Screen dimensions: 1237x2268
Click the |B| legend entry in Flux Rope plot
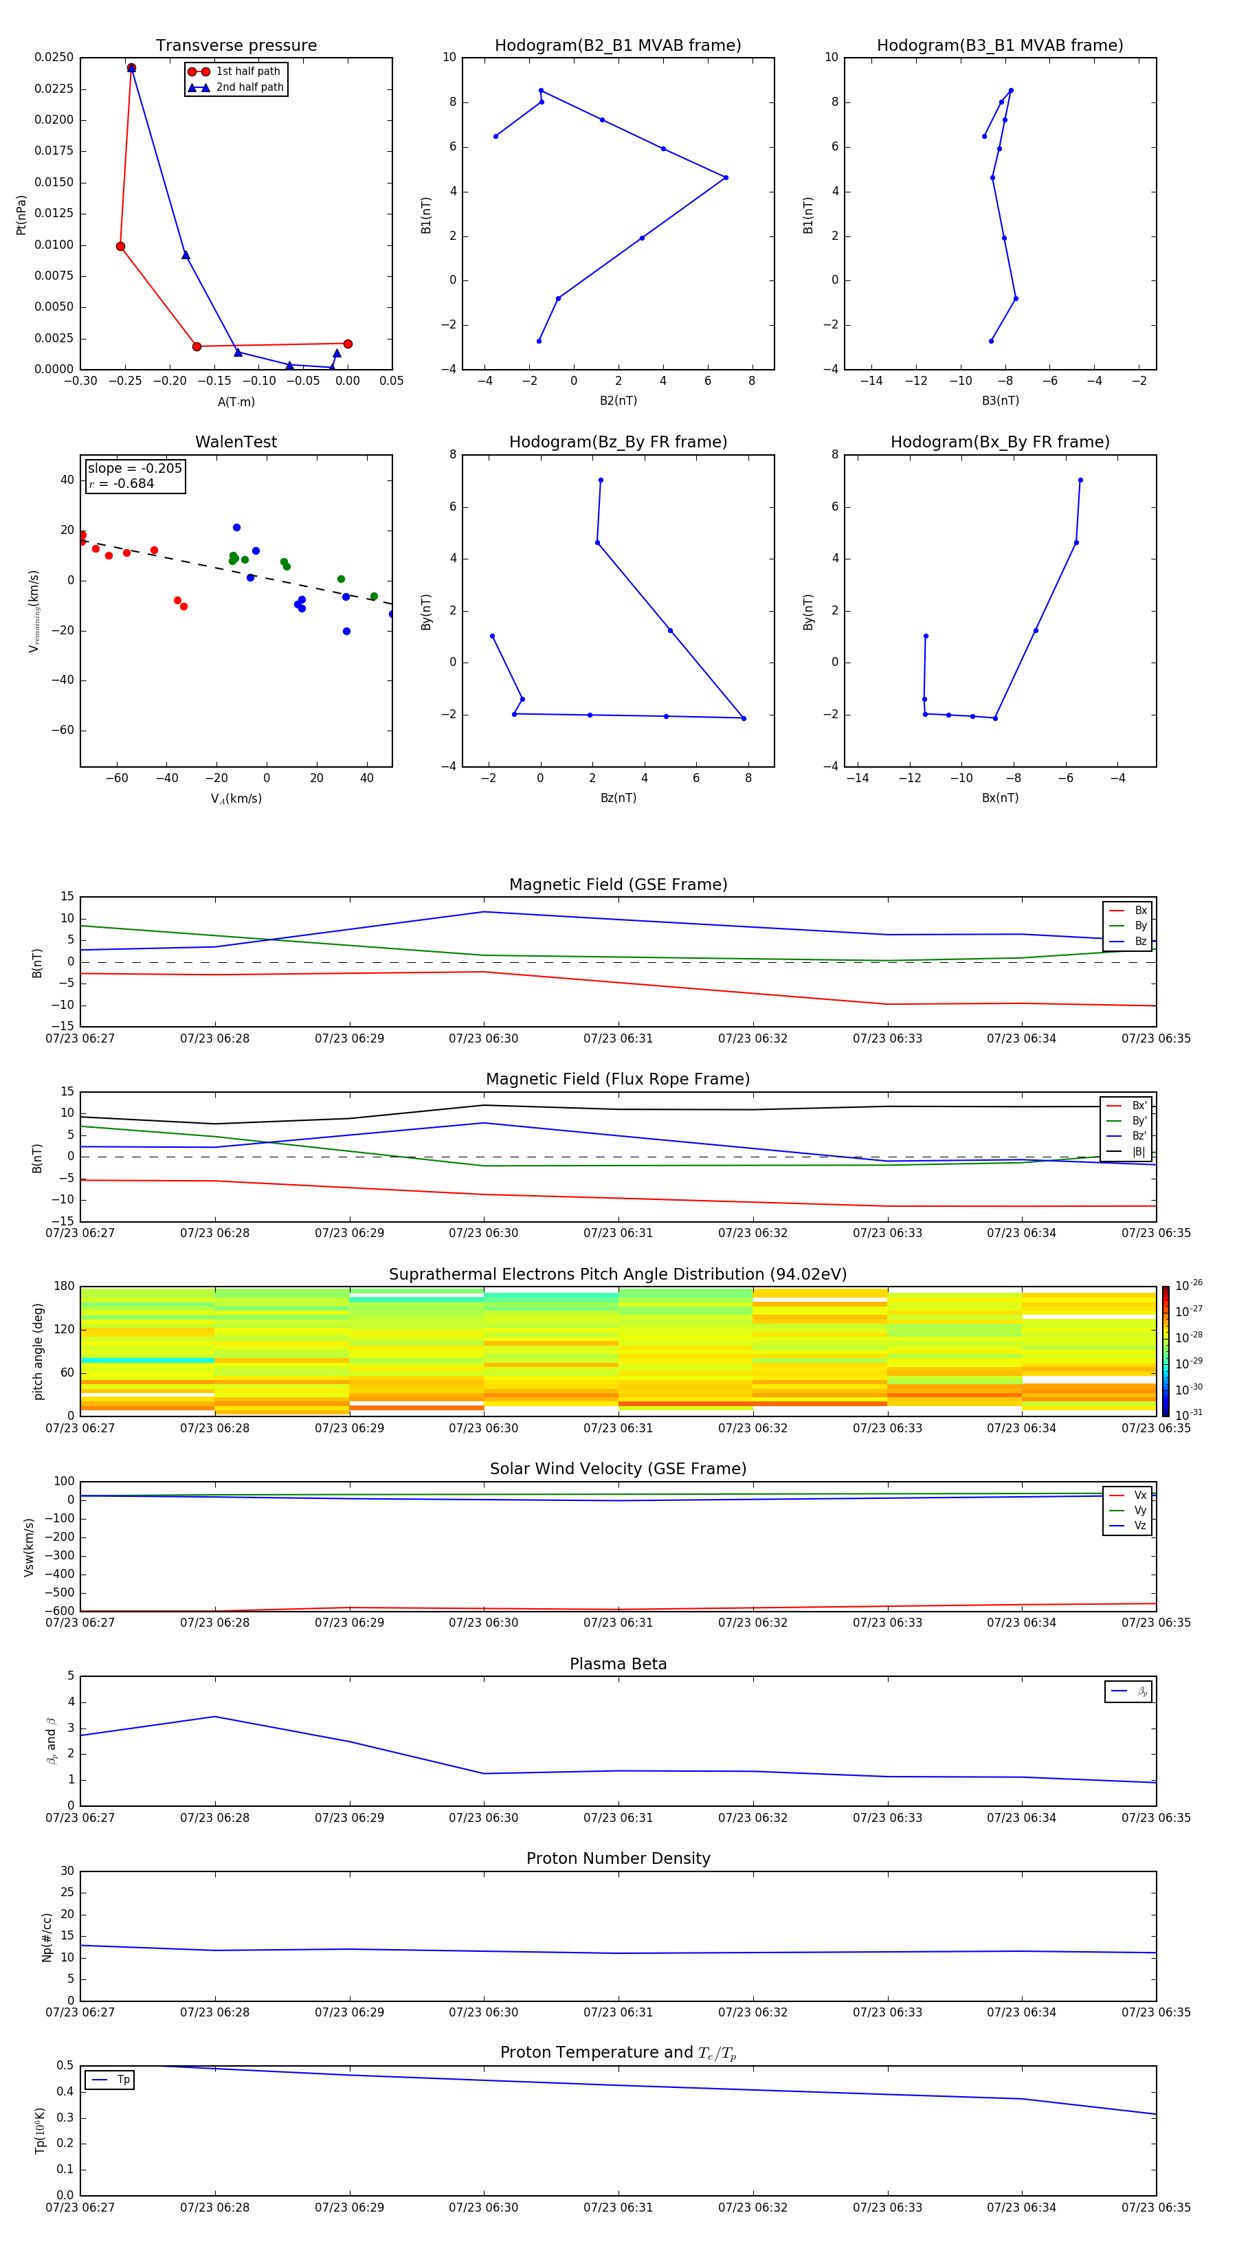pos(1126,1152)
